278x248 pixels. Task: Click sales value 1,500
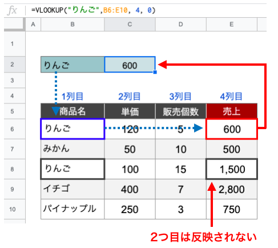[x=232, y=169]
